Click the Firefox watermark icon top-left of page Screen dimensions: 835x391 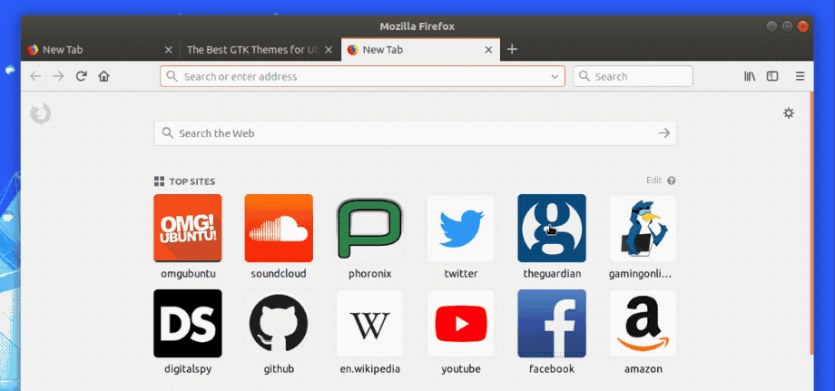click(41, 113)
